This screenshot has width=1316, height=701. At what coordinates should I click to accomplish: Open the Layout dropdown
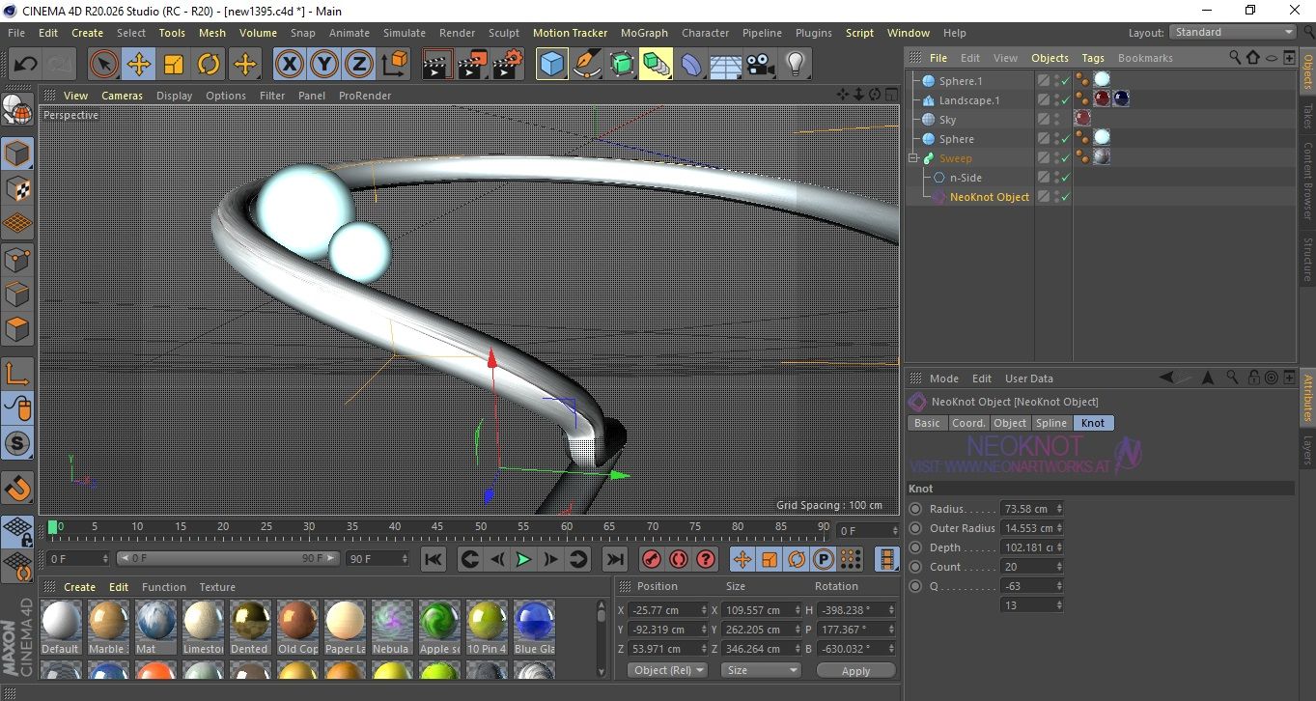1233,32
